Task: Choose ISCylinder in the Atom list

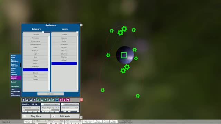Action: (x=64, y=54)
